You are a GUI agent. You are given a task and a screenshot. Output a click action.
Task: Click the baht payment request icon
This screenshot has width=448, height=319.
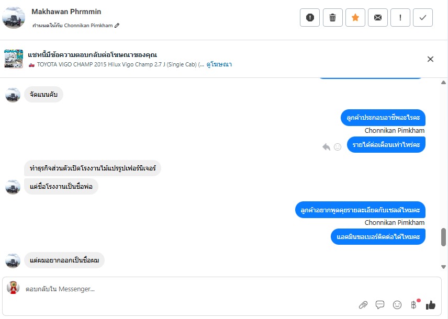coord(414,304)
